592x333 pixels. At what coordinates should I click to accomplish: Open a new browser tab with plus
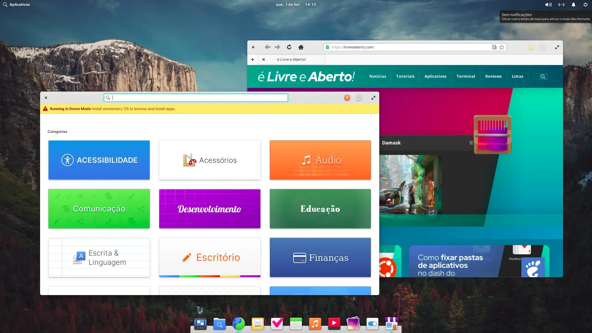253,60
